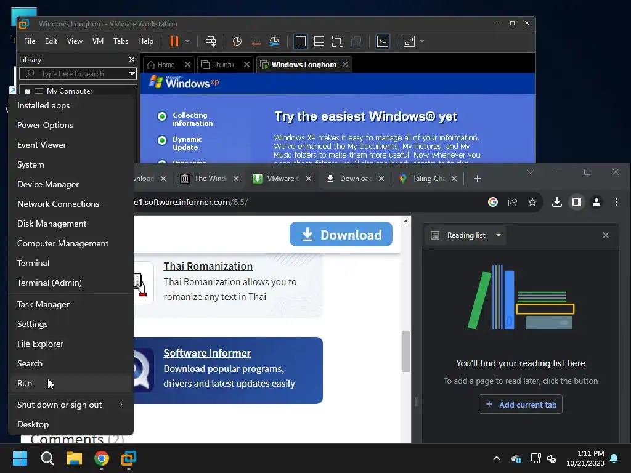Pause the VM with the orange pause icon
Screen dimensions: 631x473
(x=174, y=41)
